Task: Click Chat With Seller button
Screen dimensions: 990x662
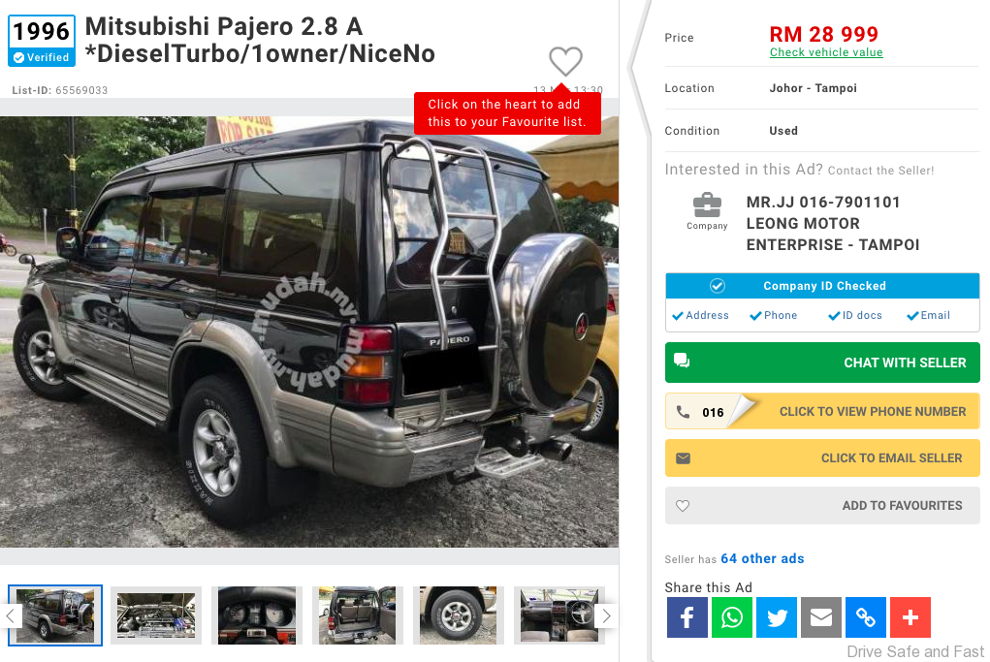Action: click(x=822, y=363)
